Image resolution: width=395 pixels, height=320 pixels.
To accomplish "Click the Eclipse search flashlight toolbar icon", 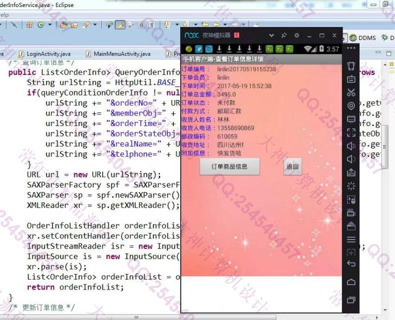I will [x=86, y=24].
